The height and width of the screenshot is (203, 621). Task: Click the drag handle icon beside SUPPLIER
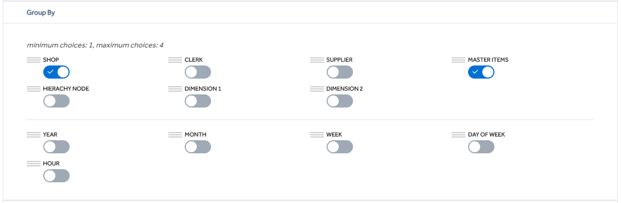(x=317, y=60)
